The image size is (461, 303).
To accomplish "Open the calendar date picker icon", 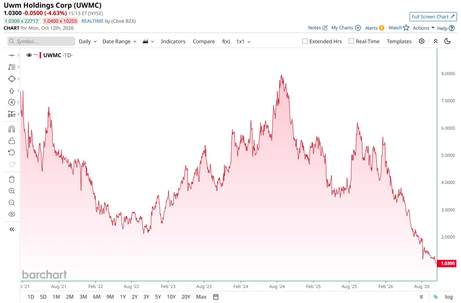I will pos(216,297).
